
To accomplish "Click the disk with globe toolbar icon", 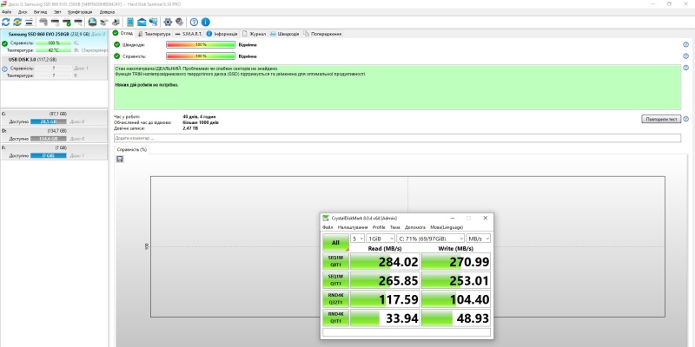I will click(92, 23).
